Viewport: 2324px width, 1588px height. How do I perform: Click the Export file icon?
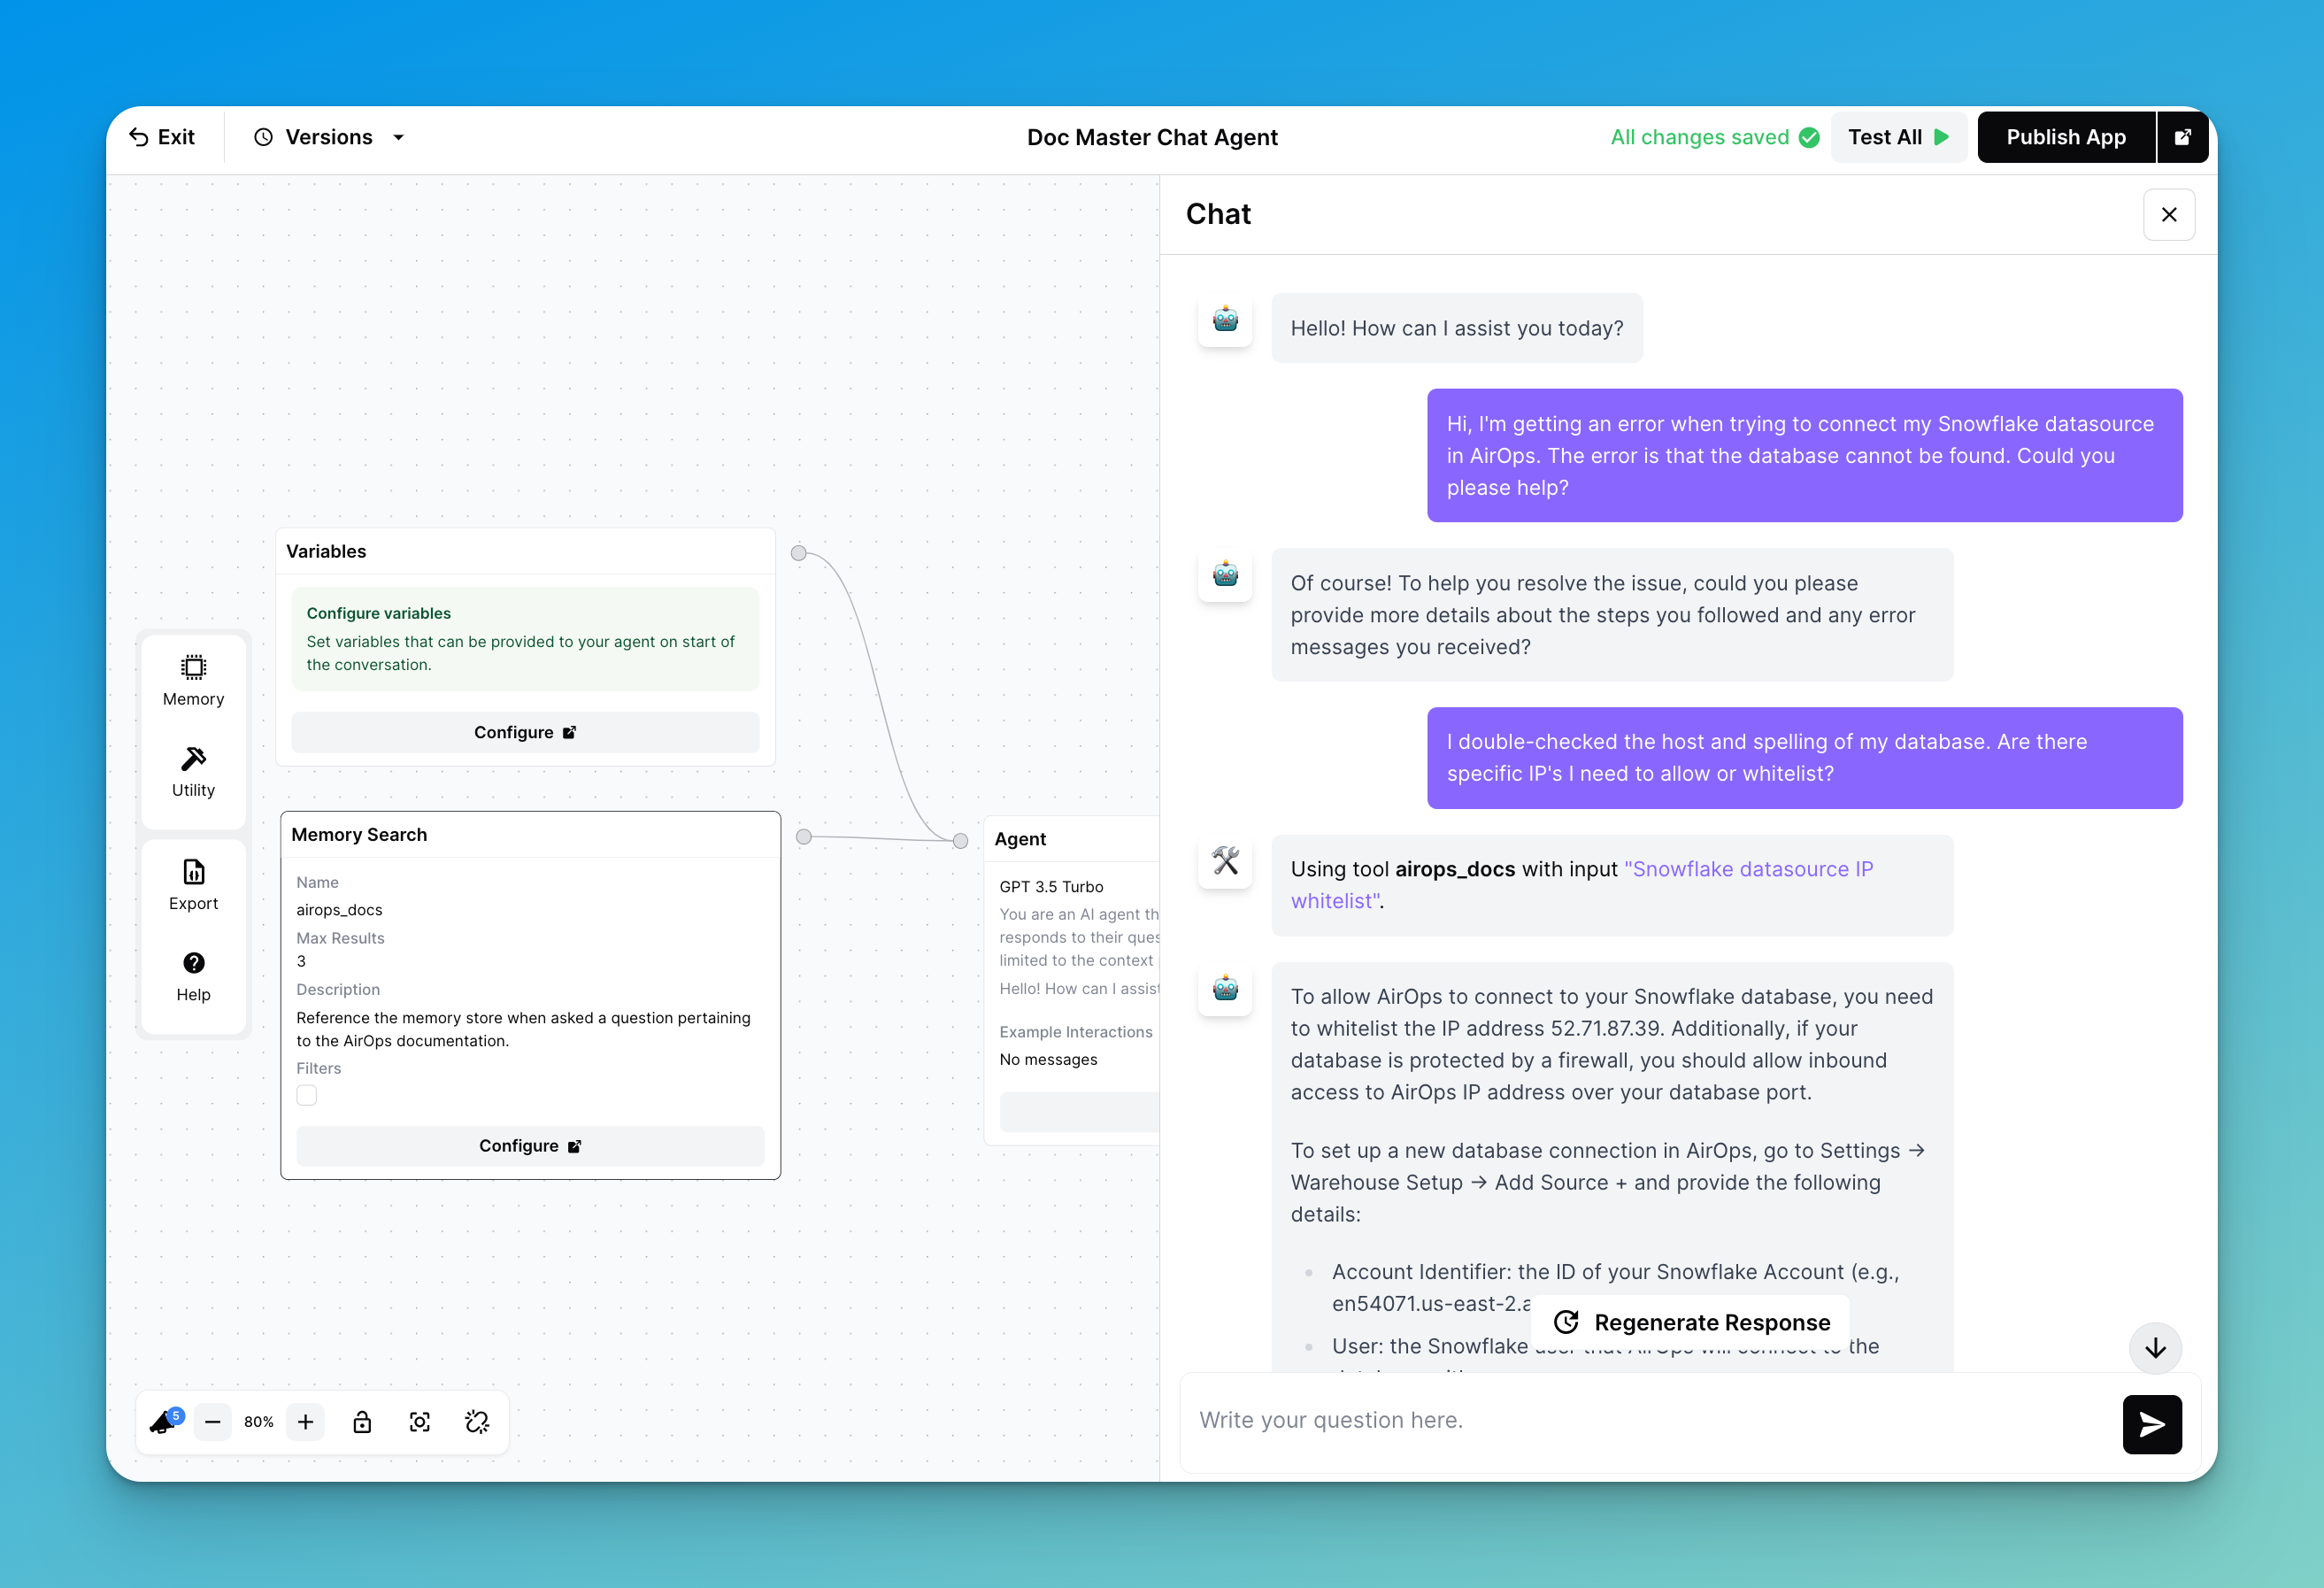[193, 885]
